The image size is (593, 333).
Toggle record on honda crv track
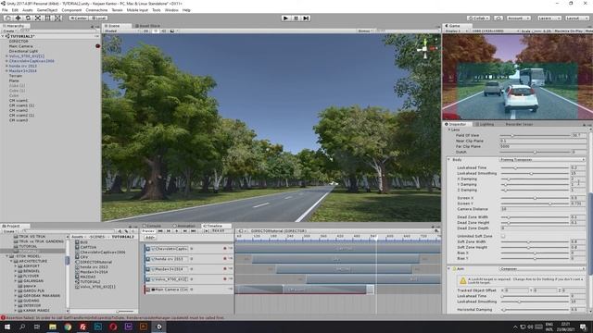pos(225,259)
